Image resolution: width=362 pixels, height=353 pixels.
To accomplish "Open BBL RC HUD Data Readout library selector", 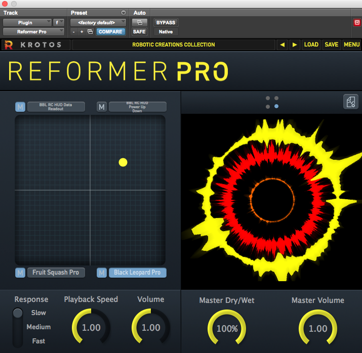I will 56,107.
